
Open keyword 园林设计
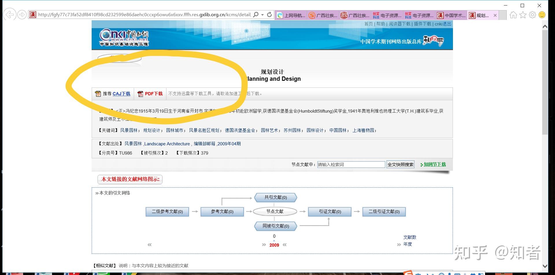[315, 131]
